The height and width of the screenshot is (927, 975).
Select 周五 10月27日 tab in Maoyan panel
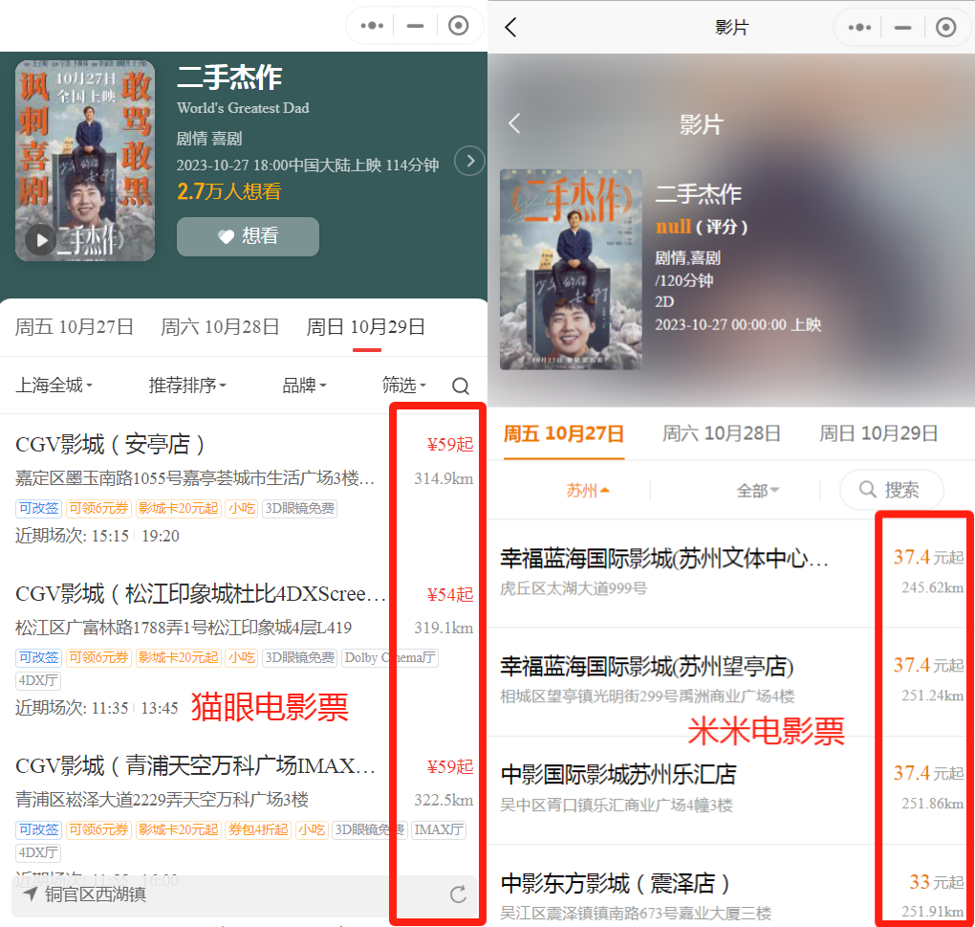pyautogui.click(x=74, y=326)
